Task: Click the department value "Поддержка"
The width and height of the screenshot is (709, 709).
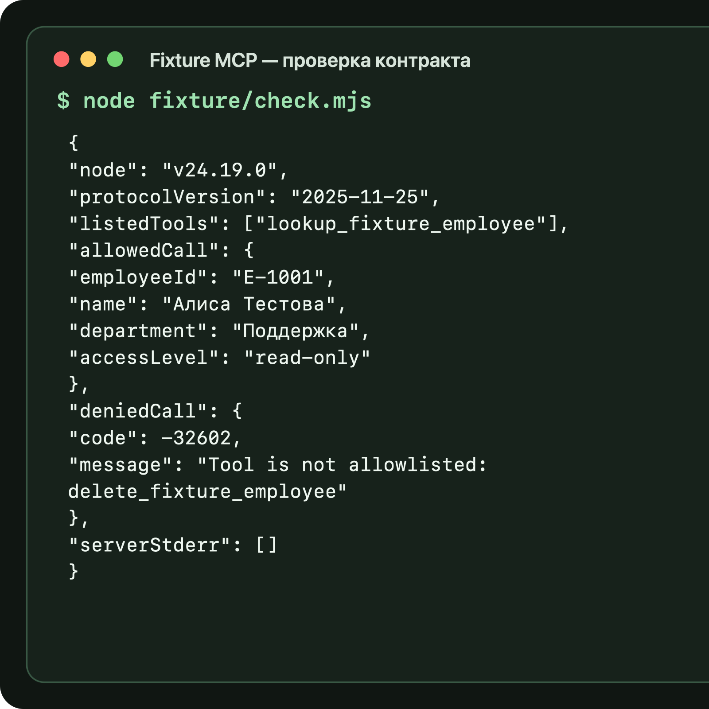Action: (x=296, y=331)
